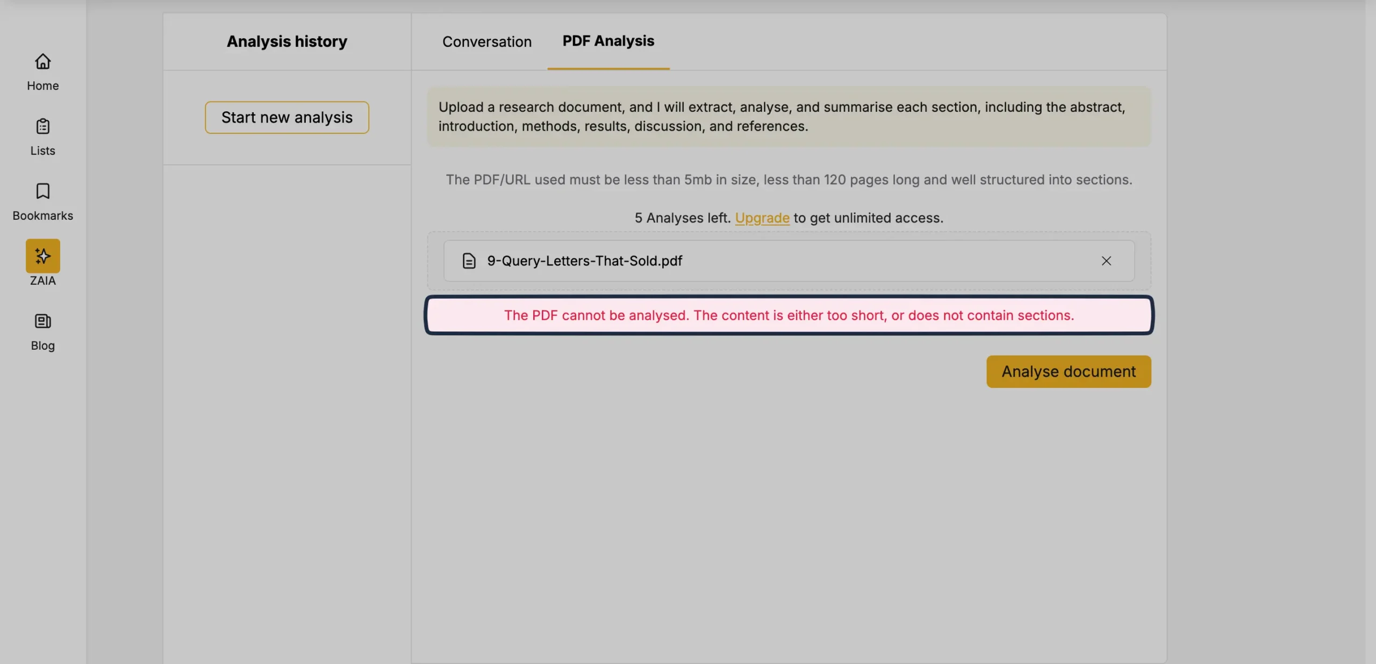
Task: Click the '5 Analyses left.' text
Action: click(x=682, y=218)
